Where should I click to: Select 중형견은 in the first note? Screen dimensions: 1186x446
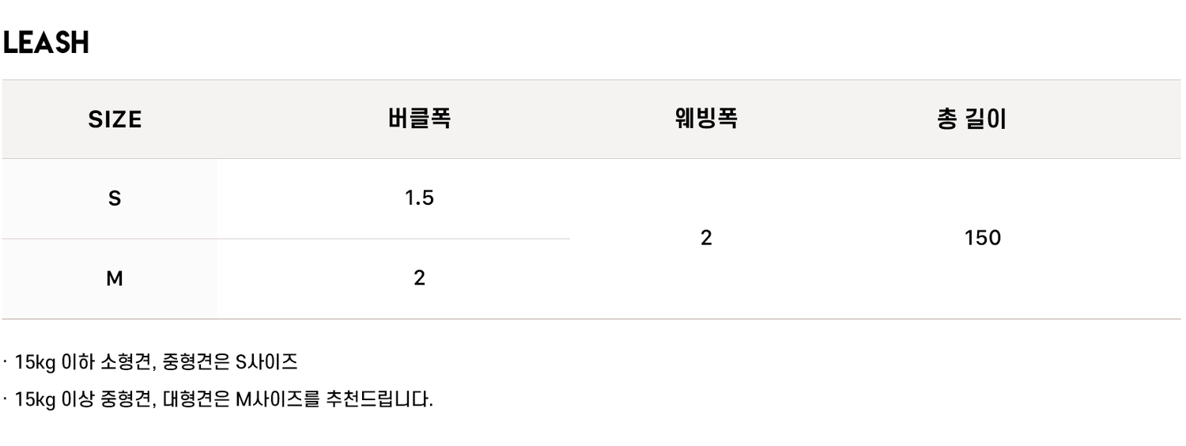click(x=195, y=363)
